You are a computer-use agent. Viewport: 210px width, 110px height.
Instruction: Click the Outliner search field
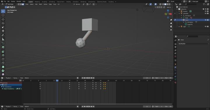(190, 4)
